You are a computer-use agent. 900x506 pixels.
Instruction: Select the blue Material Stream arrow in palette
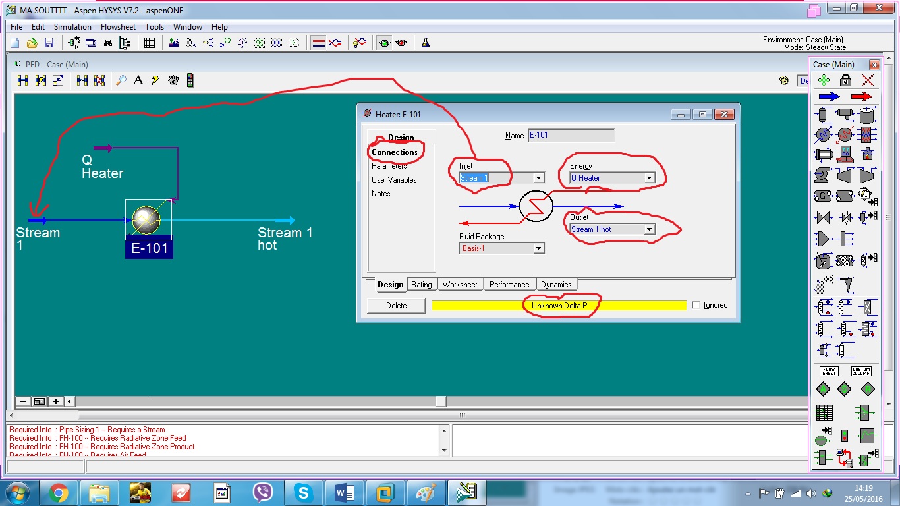click(828, 96)
